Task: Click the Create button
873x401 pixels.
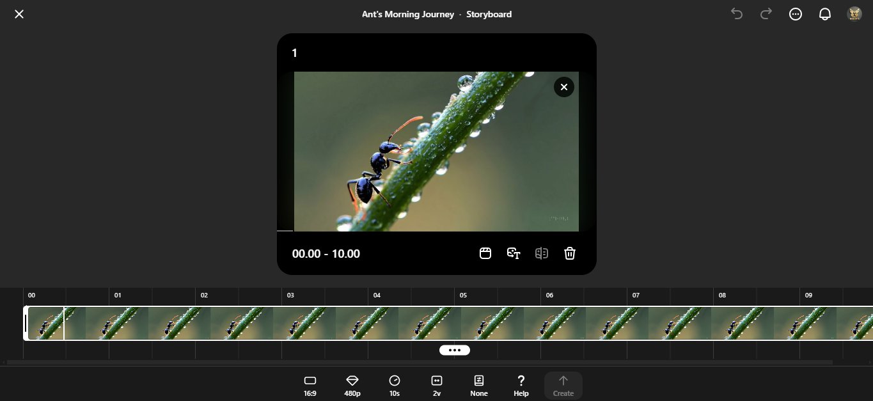Action: click(563, 386)
